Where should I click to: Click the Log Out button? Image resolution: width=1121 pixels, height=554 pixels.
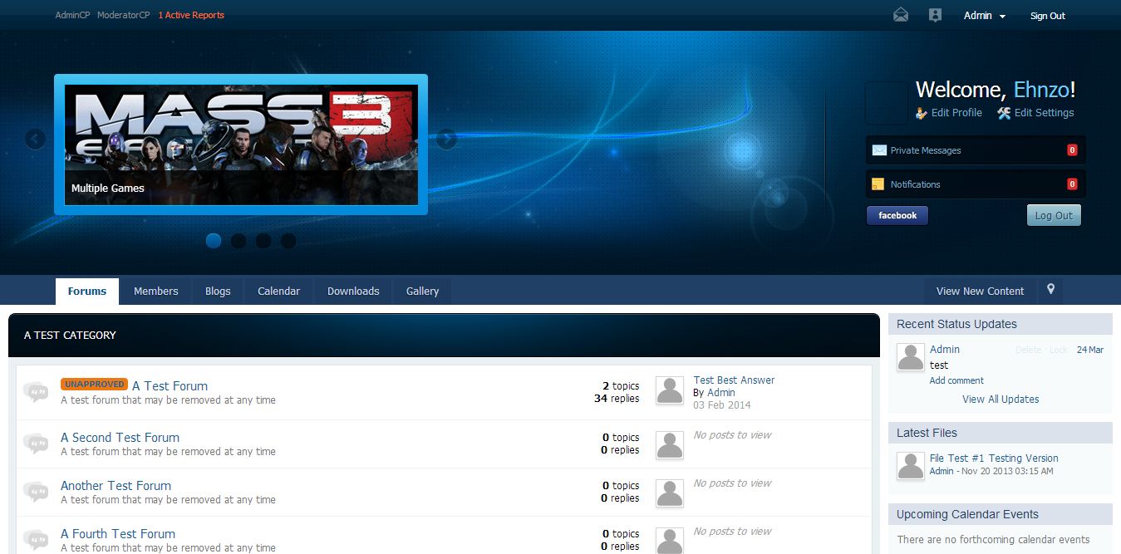1054,216
